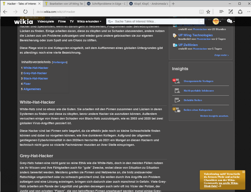This screenshot has height=192, width=251.
Task: Click the Nicht-portable Infoboxen icon
Action: coord(177,90)
